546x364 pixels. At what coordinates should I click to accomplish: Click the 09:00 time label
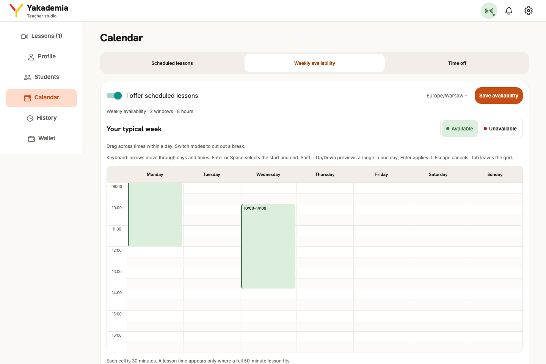click(117, 187)
